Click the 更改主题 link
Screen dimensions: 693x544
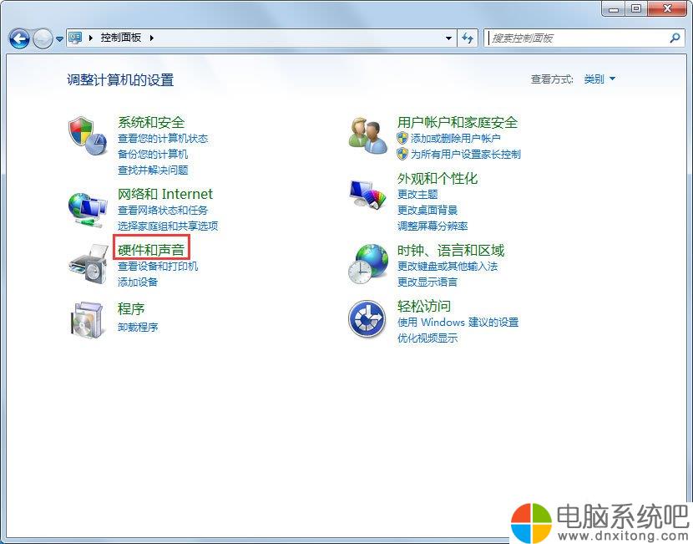[417, 194]
